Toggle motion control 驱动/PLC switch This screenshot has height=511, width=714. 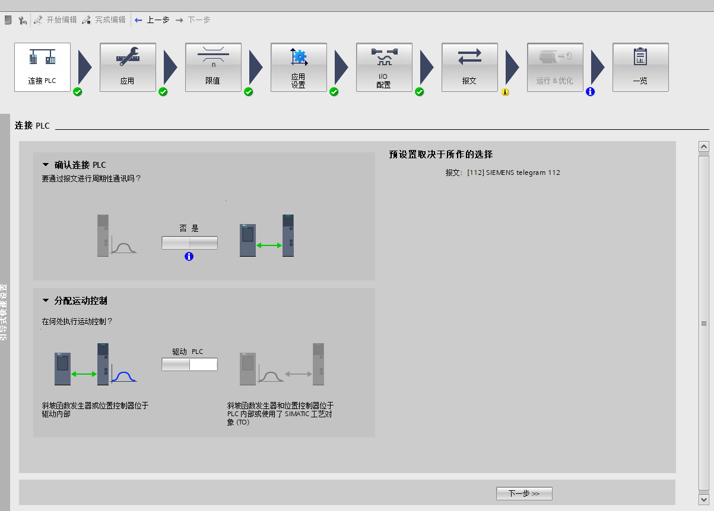189,364
